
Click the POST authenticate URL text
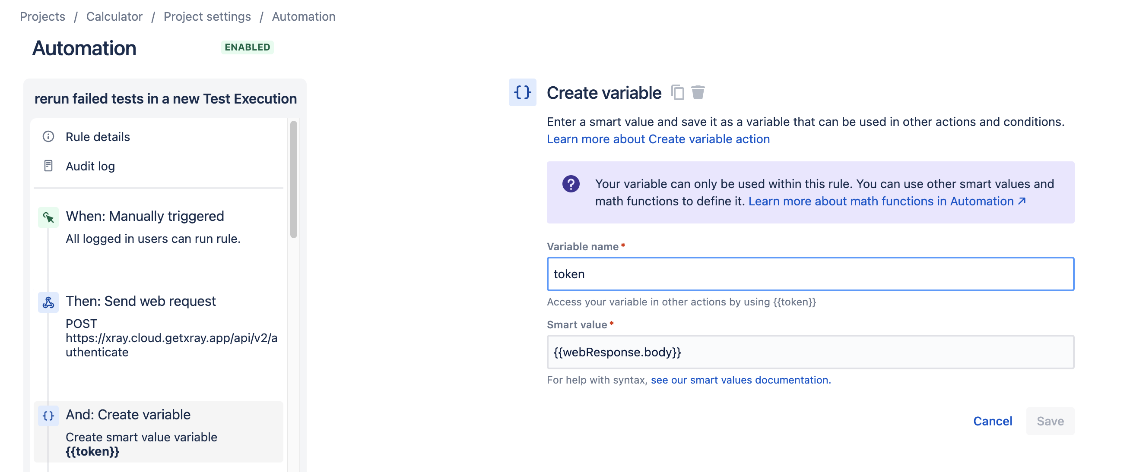[x=171, y=338]
